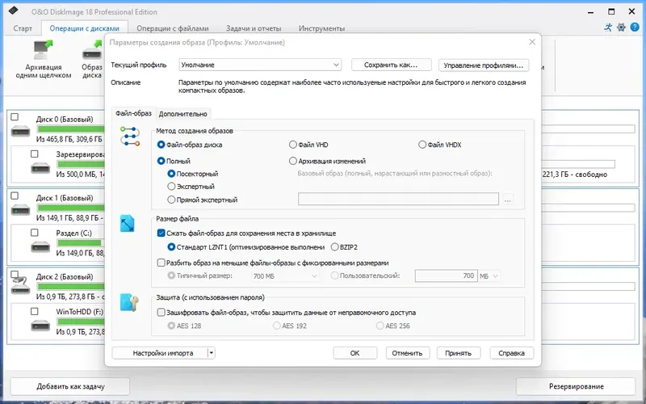The height and width of the screenshot is (404, 646).
Task: Confirm with OK button
Action: pyautogui.click(x=354, y=353)
